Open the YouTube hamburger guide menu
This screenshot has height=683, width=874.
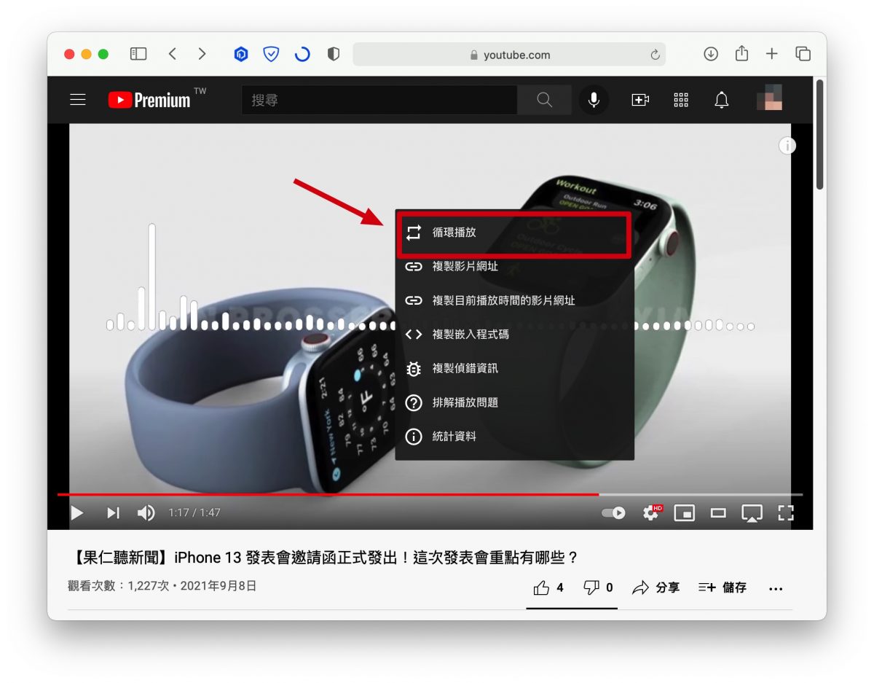click(x=78, y=100)
